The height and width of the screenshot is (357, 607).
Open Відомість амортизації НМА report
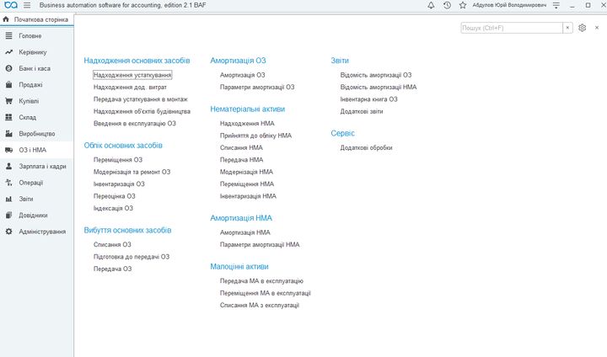(379, 87)
